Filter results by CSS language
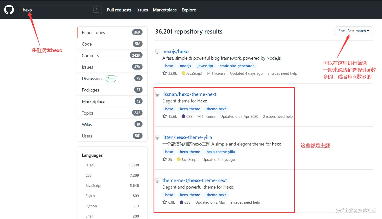382x219 pixels. click(112, 175)
